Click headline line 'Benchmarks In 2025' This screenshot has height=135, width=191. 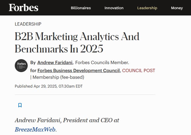click(59, 49)
